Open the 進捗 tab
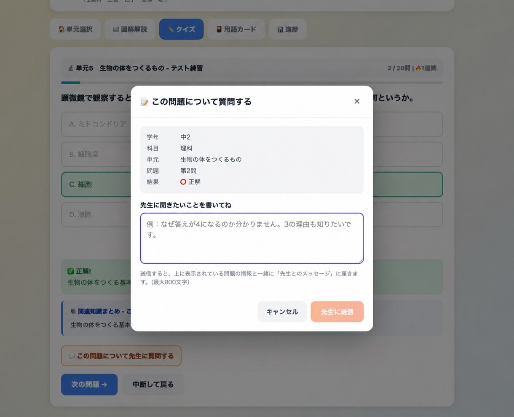Image resolution: width=514 pixels, height=417 pixels. tap(287, 29)
